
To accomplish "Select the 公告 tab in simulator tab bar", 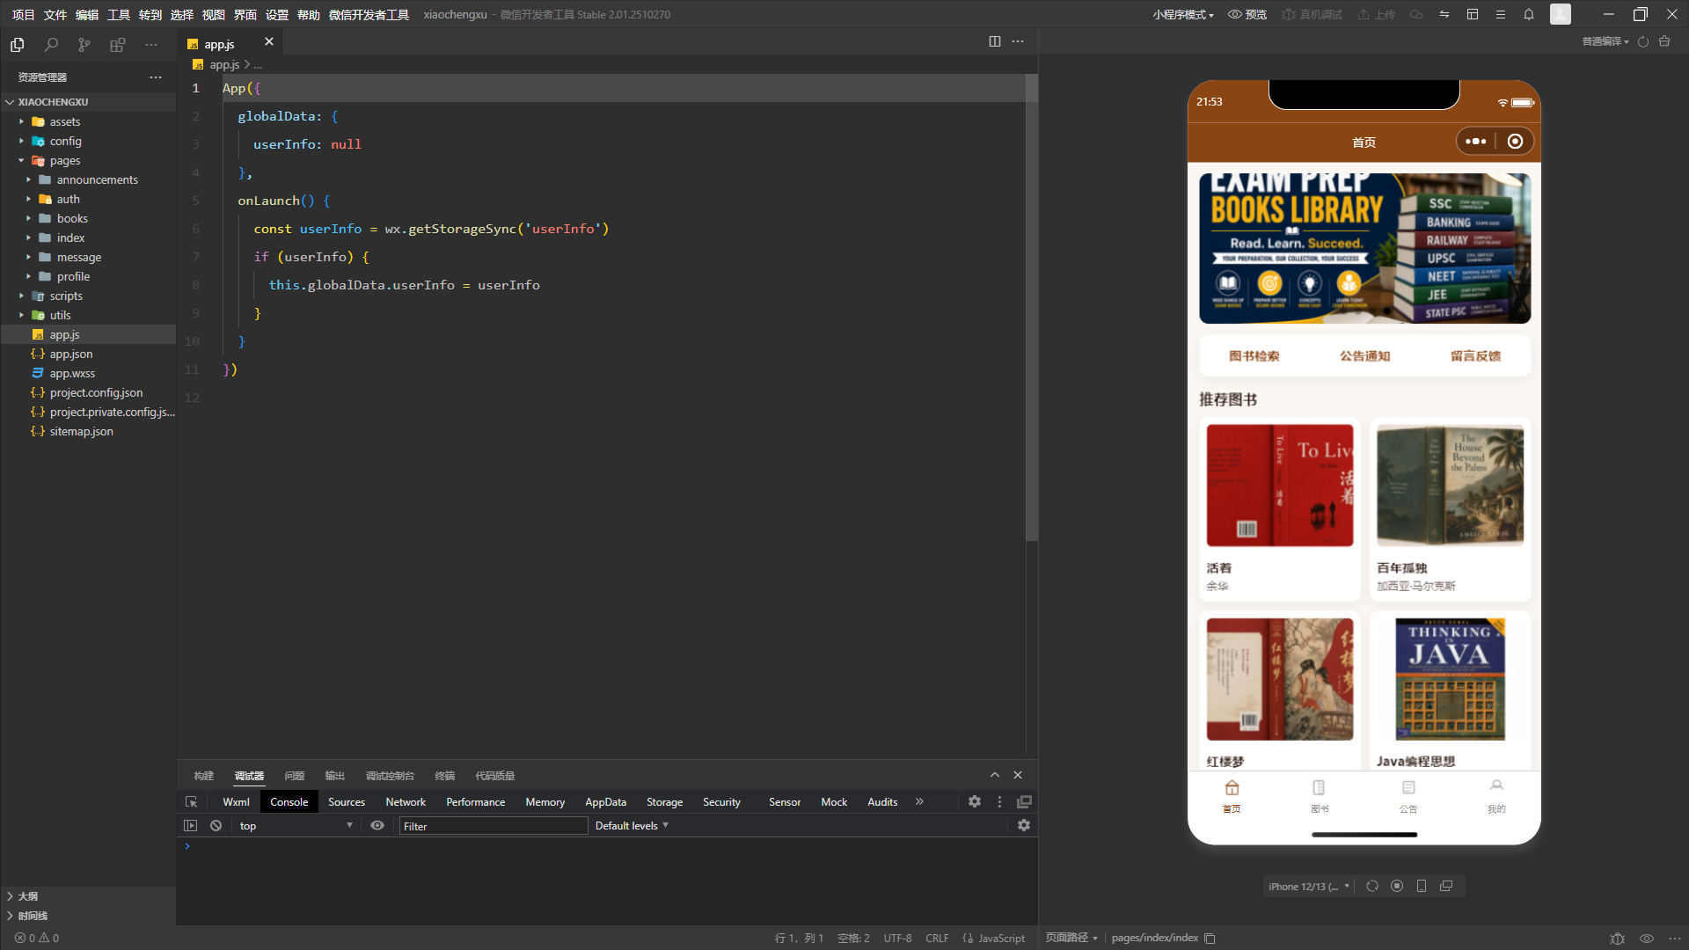I will (x=1408, y=796).
